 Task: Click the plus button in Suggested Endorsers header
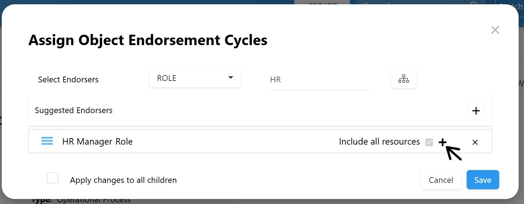(476, 111)
